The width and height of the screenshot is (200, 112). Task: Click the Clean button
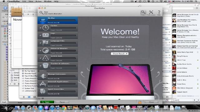pos(151,102)
